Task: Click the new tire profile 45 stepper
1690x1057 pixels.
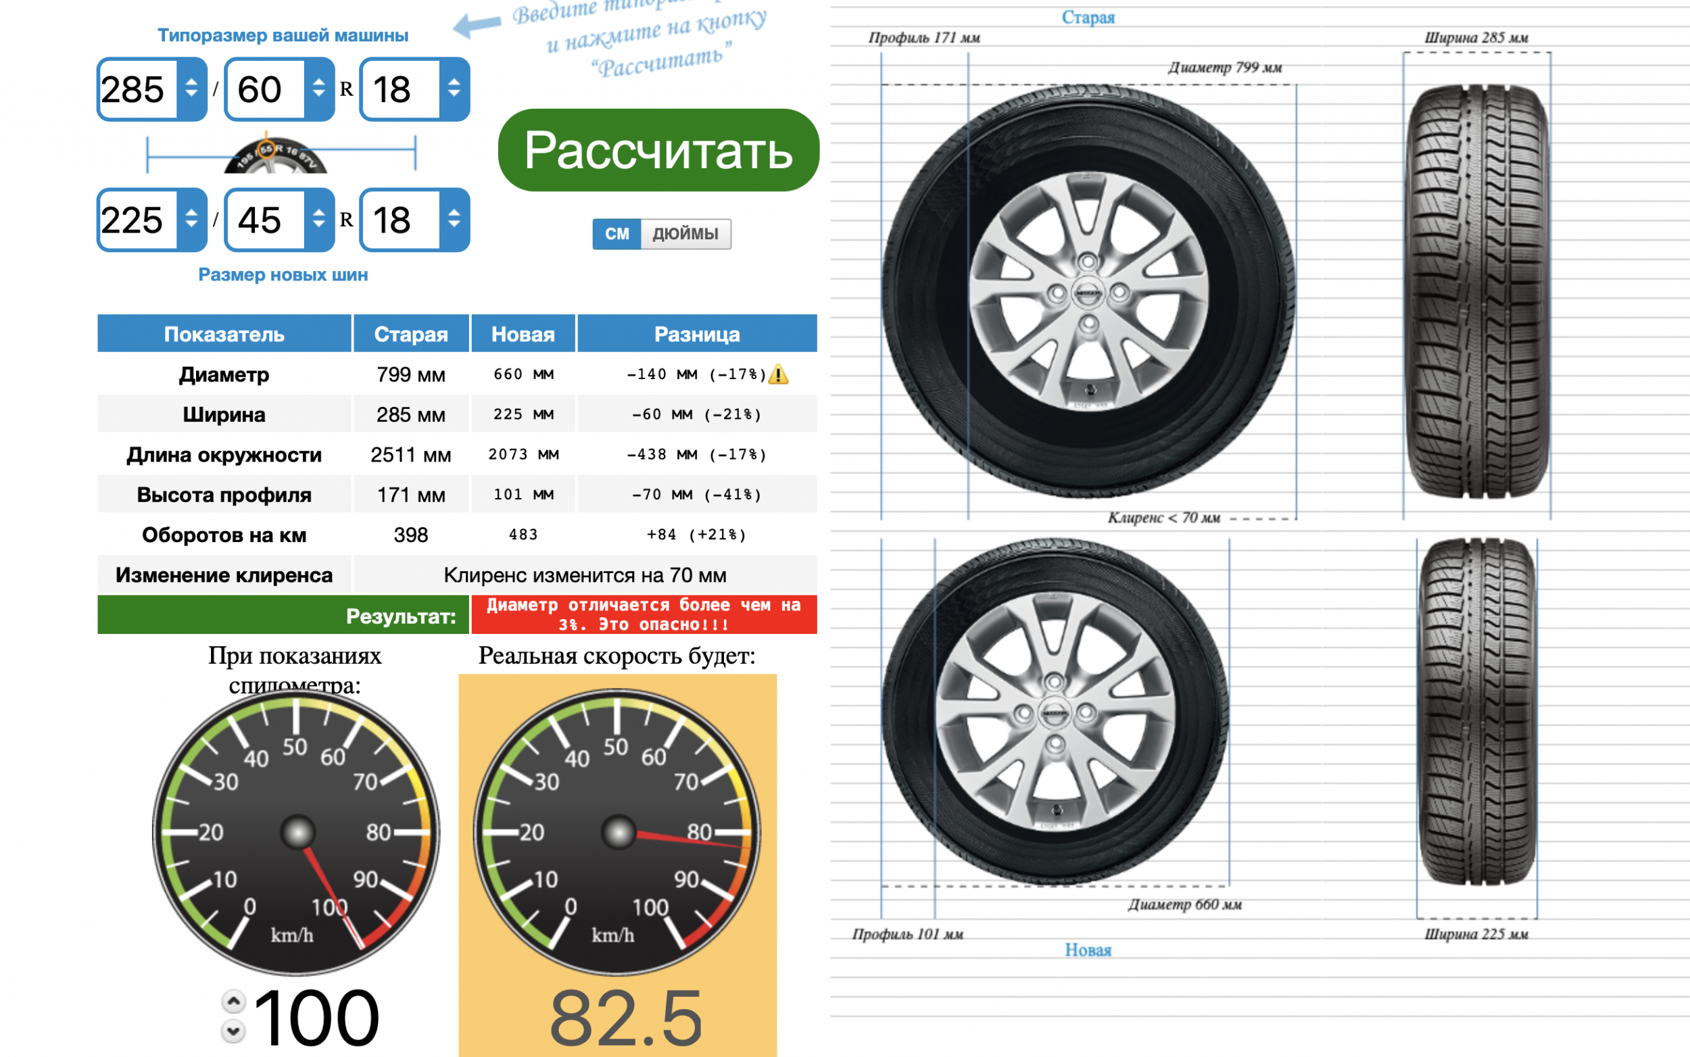Action: click(x=319, y=220)
